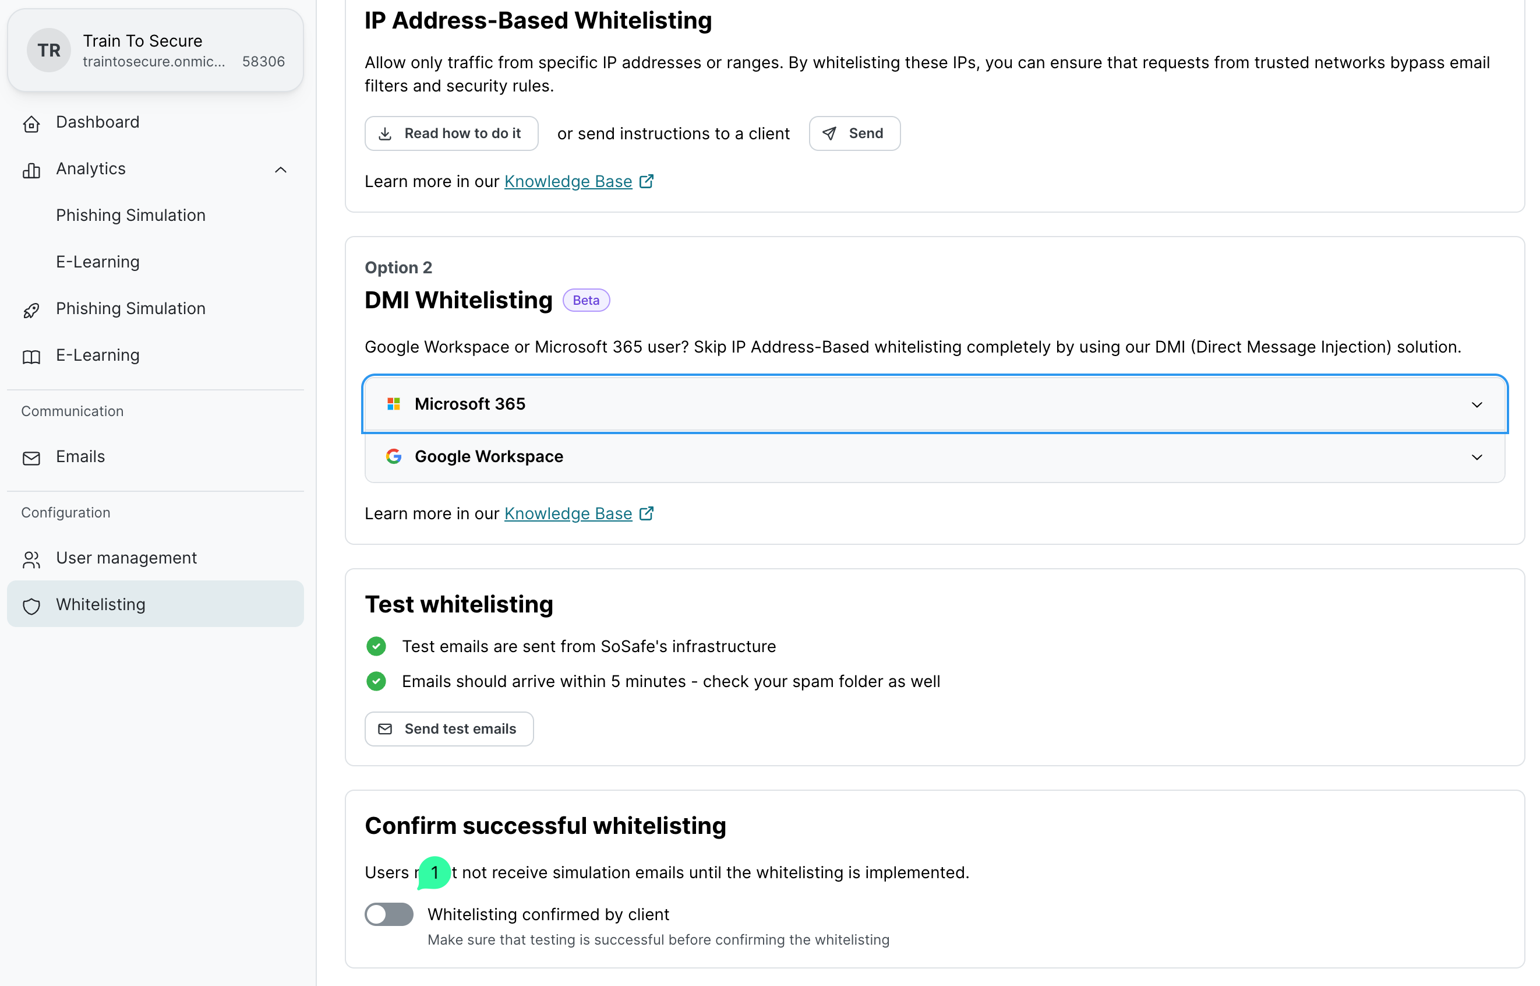Toggle Whitelisting confirmed by client switch

point(389,914)
